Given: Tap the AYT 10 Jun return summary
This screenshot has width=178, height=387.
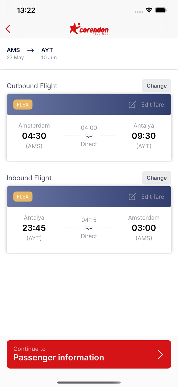Looking at the screenshot, I should click(49, 53).
